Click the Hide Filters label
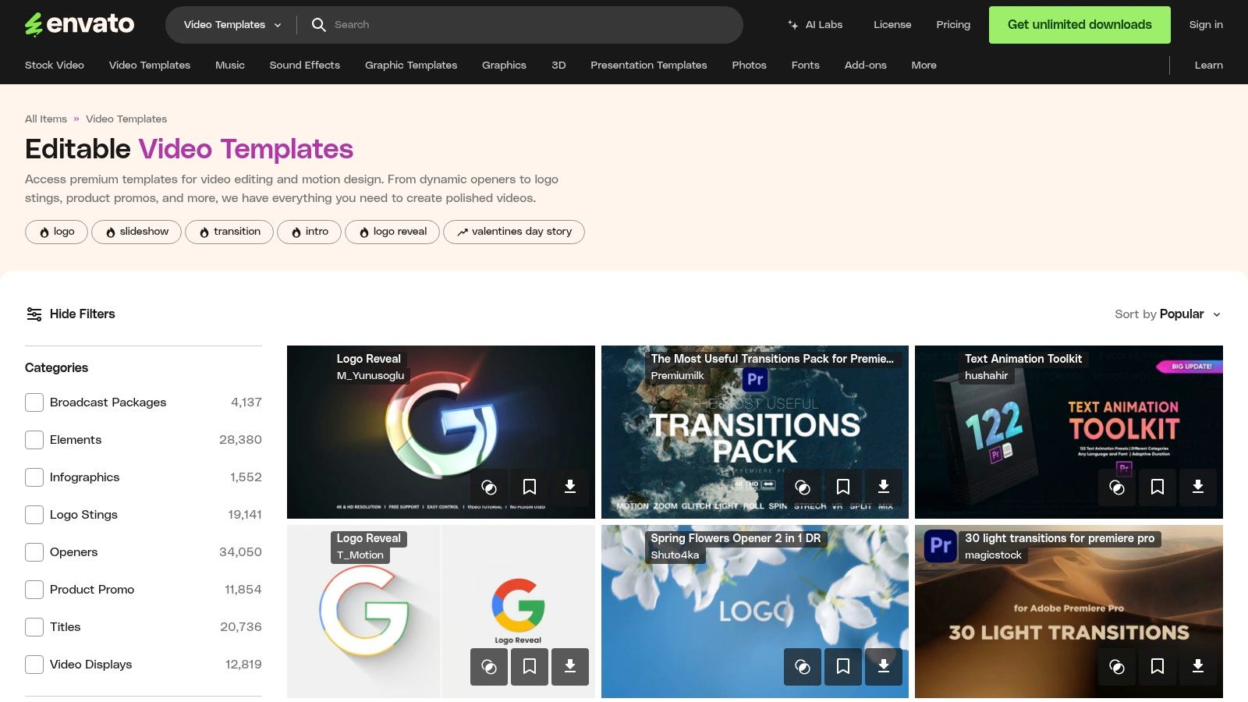The image size is (1248, 702). click(x=83, y=314)
